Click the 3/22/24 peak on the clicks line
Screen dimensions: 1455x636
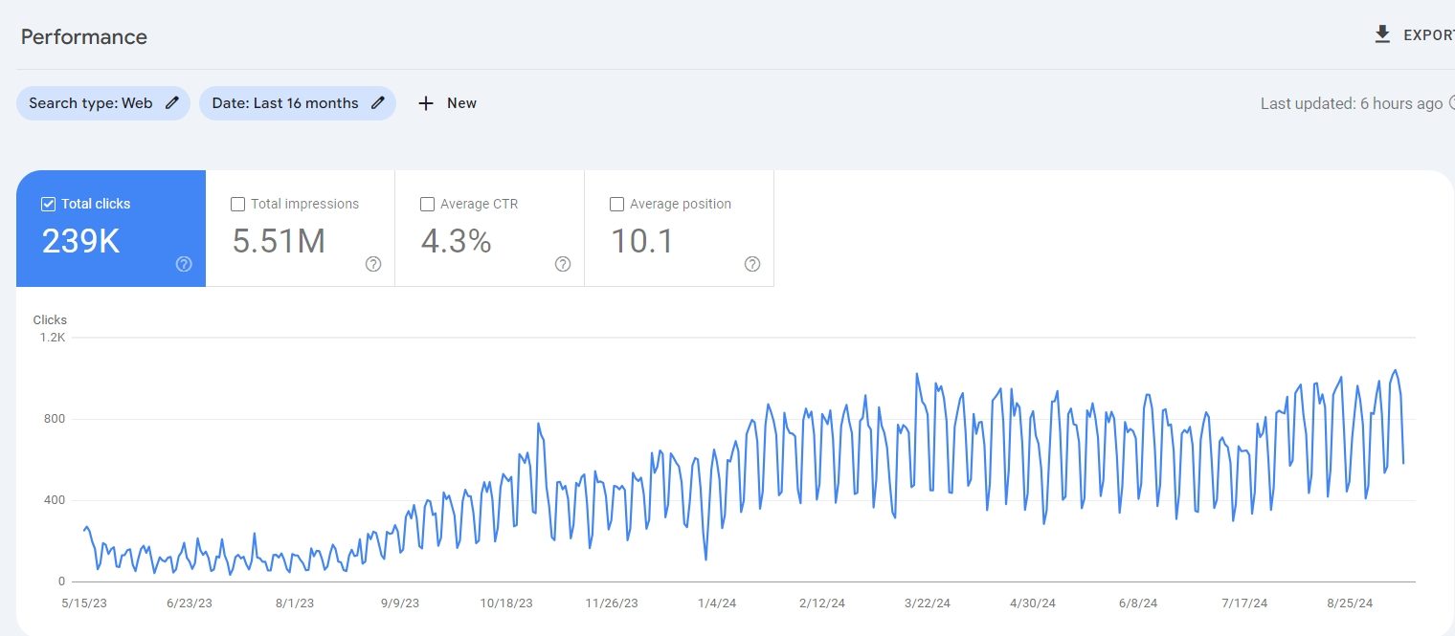point(916,374)
